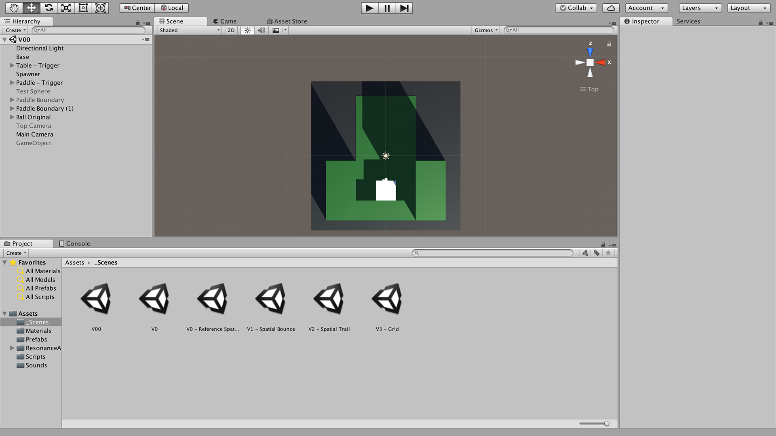The height and width of the screenshot is (436, 776).
Task: Click the Hierarchy search field
Action: pyautogui.click(x=88, y=30)
